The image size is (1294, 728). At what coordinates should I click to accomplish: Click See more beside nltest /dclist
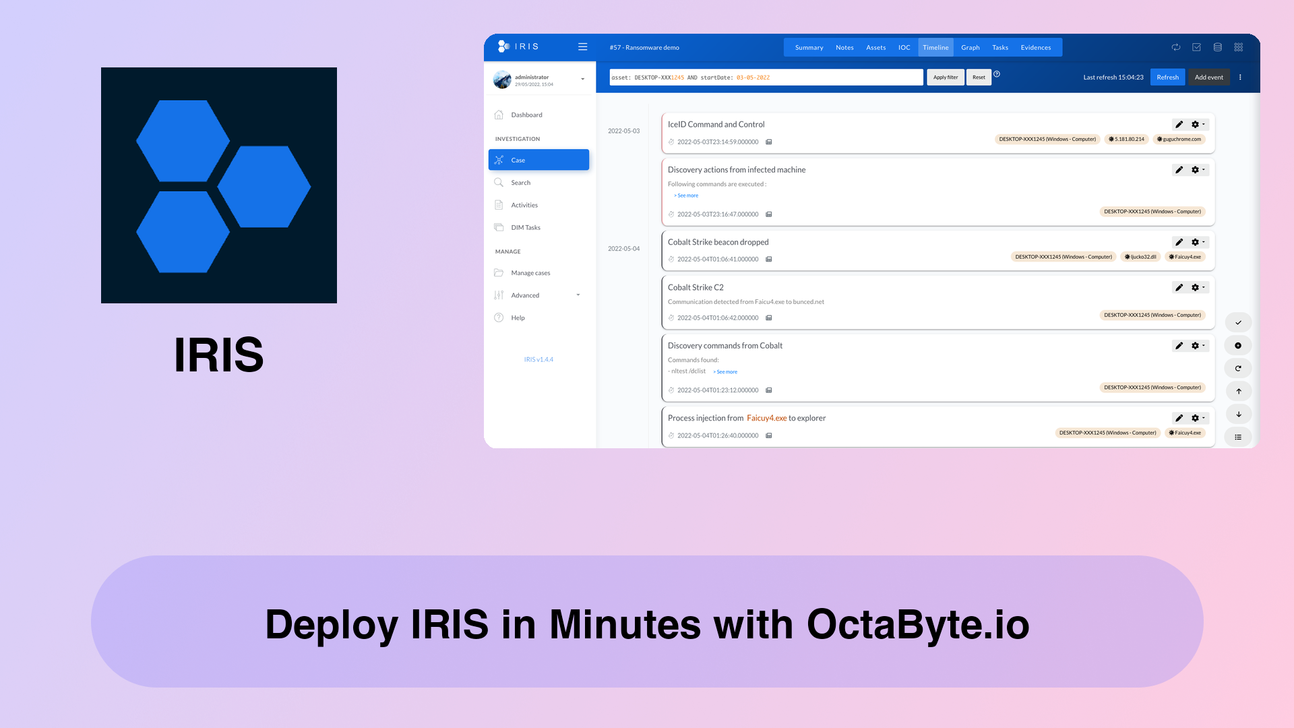coord(725,372)
